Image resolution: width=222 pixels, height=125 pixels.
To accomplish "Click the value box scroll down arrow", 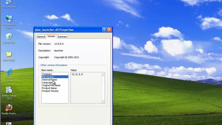I will 103,101.
